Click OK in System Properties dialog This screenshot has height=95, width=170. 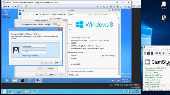pyautogui.click(x=41, y=74)
